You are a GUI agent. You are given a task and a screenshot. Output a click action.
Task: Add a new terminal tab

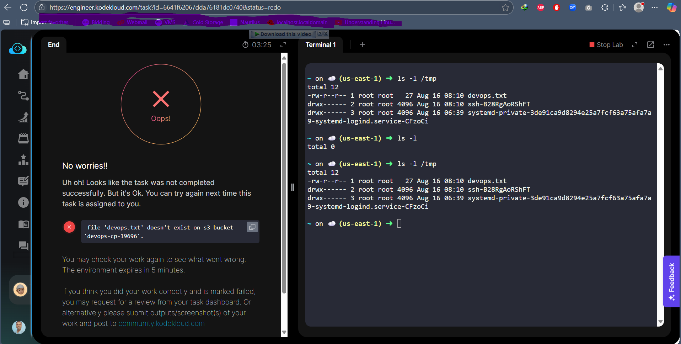362,45
